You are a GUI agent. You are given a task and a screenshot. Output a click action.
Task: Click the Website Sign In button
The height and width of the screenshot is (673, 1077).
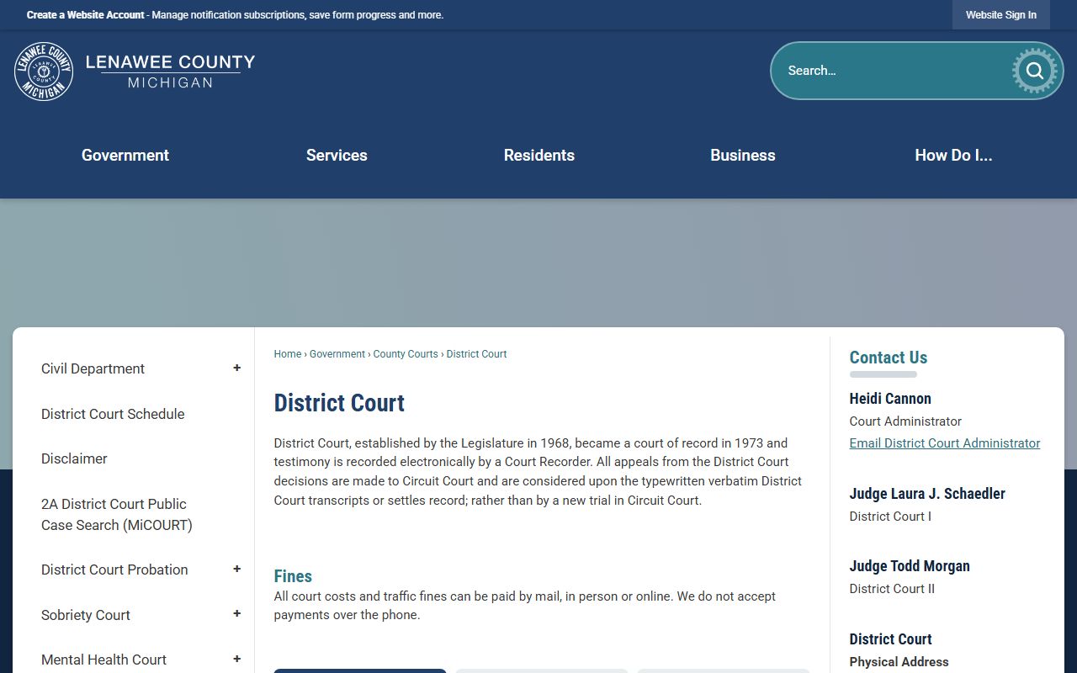[x=1001, y=15]
